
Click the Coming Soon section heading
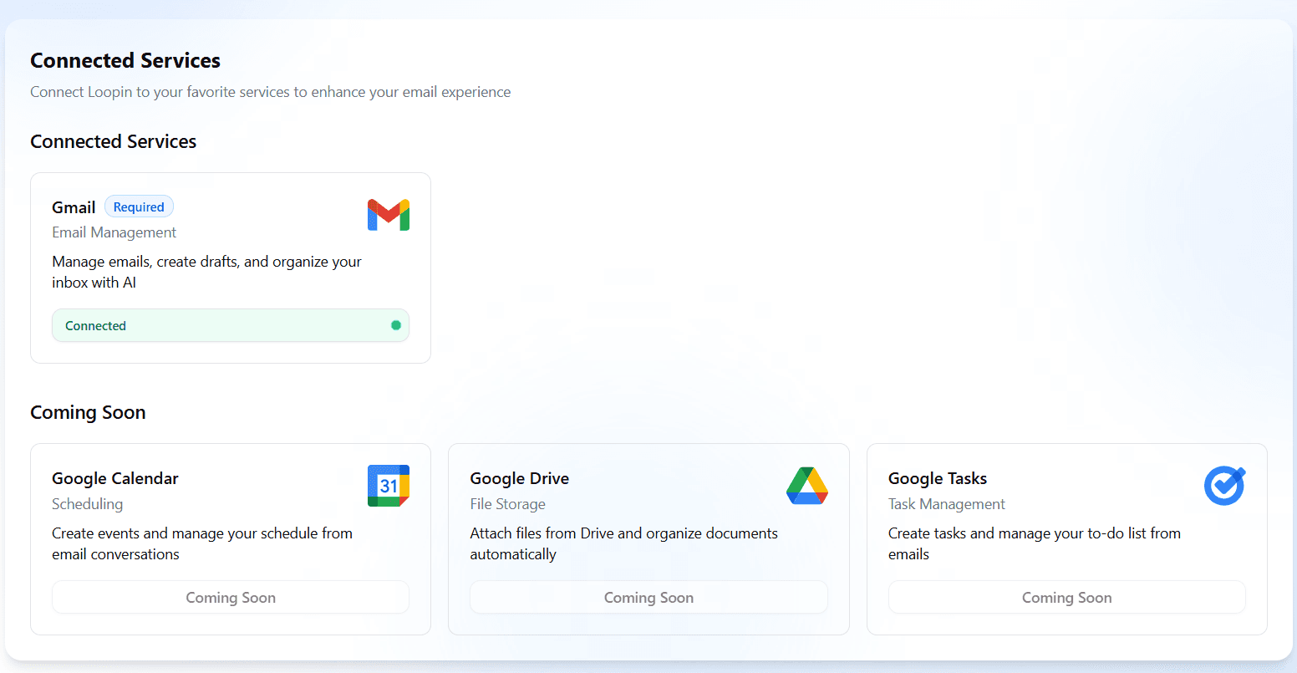tap(88, 412)
